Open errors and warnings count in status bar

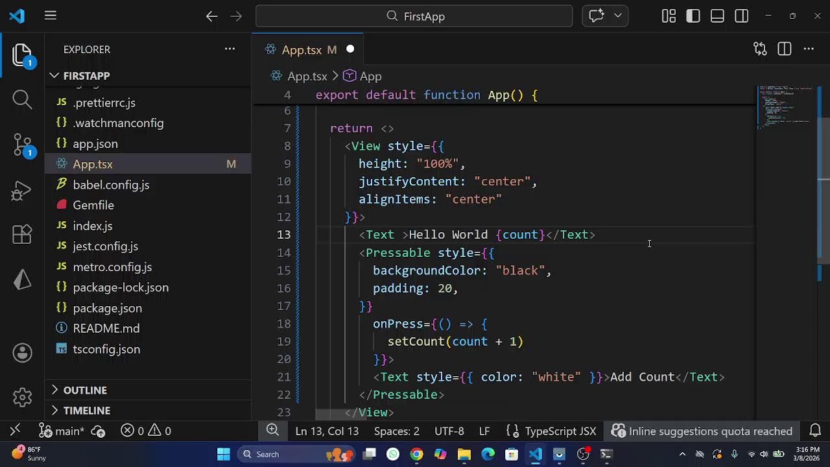(x=146, y=431)
